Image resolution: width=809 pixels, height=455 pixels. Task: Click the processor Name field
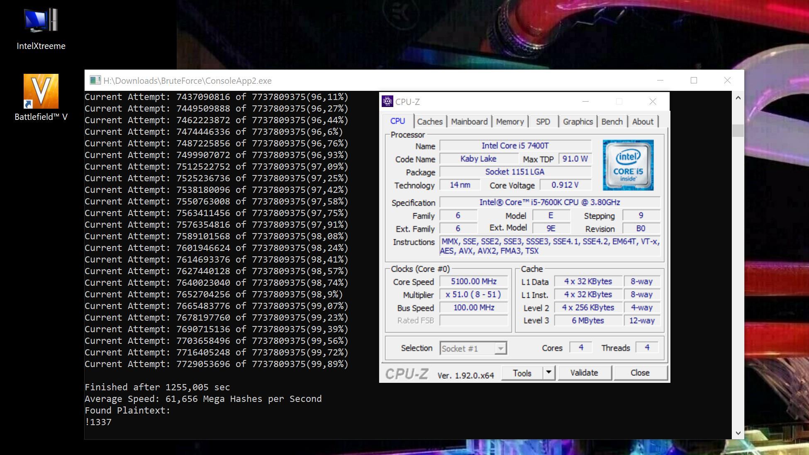tap(515, 146)
